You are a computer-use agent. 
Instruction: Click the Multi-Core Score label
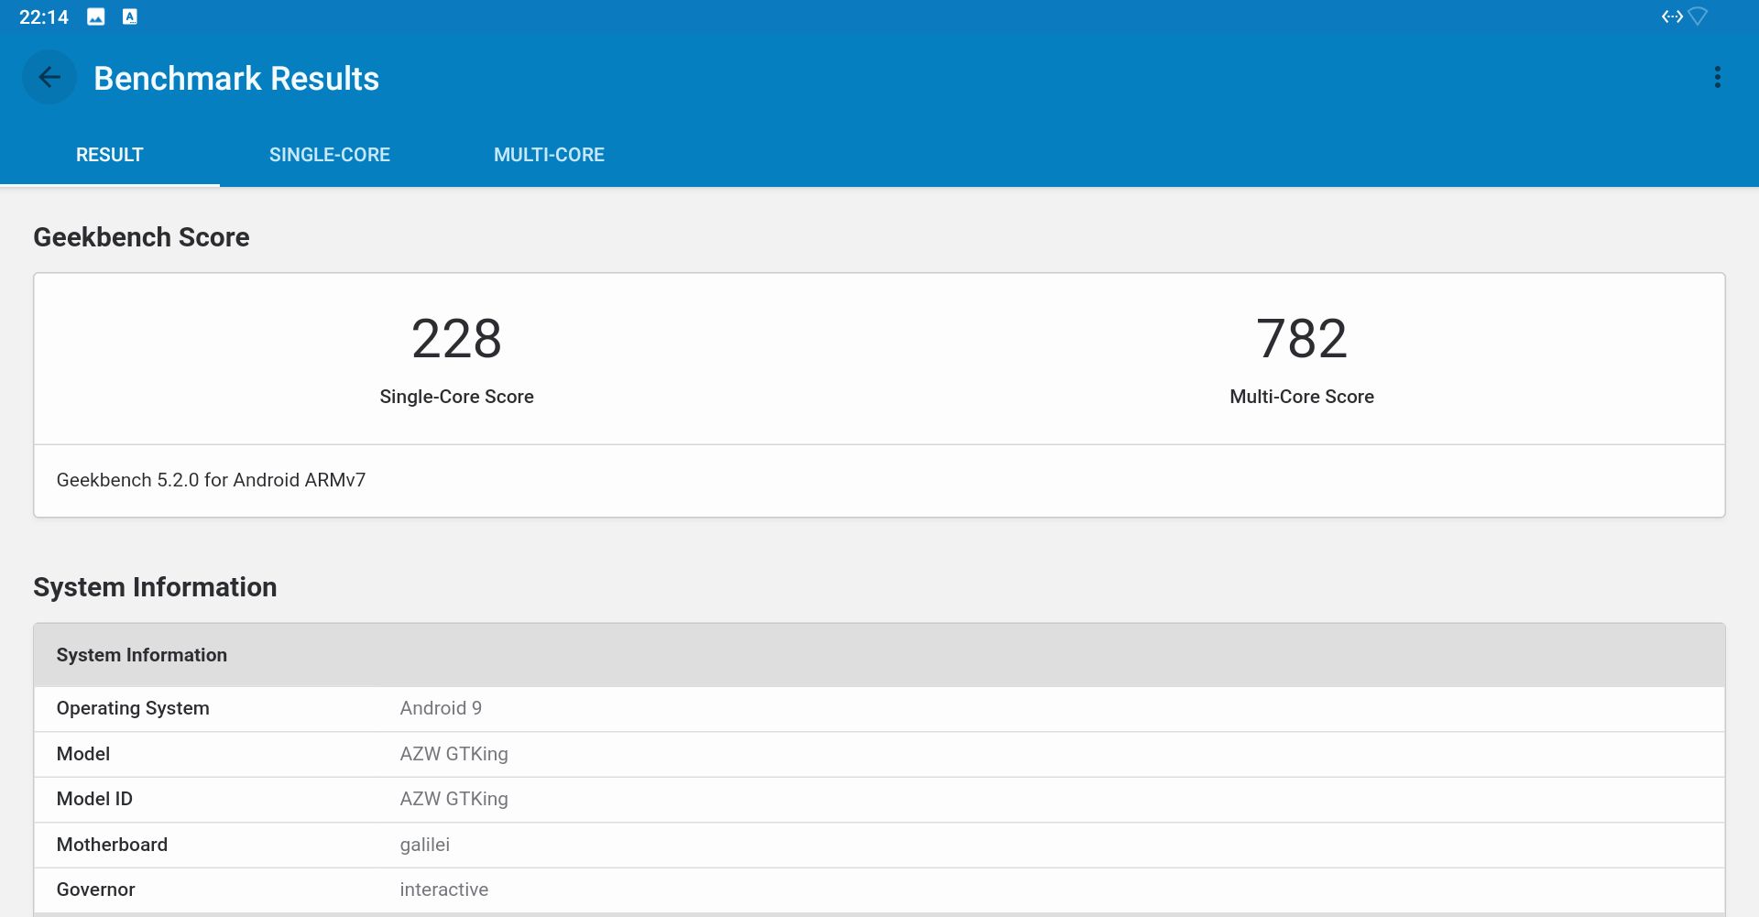pyautogui.click(x=1302, y=397)
